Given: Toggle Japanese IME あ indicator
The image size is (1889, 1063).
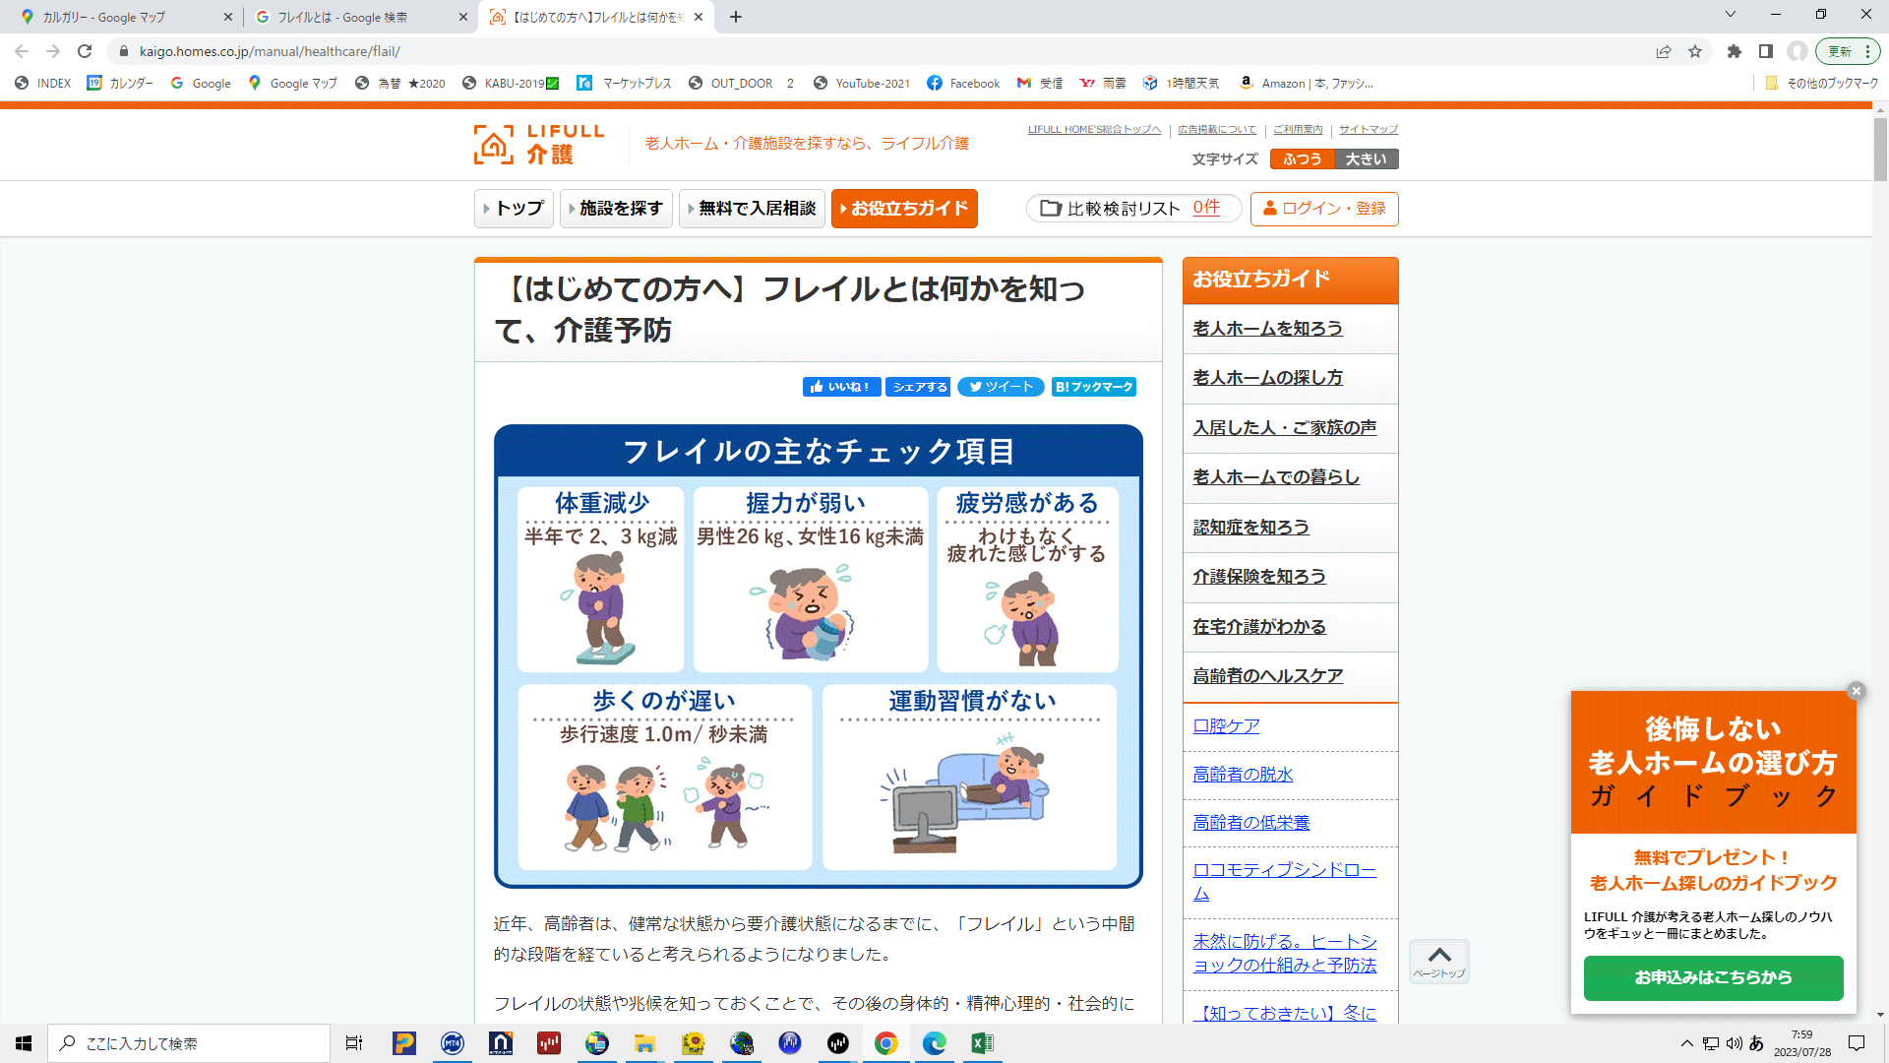Looking at the screenshot, I should coord(1756,1043).
